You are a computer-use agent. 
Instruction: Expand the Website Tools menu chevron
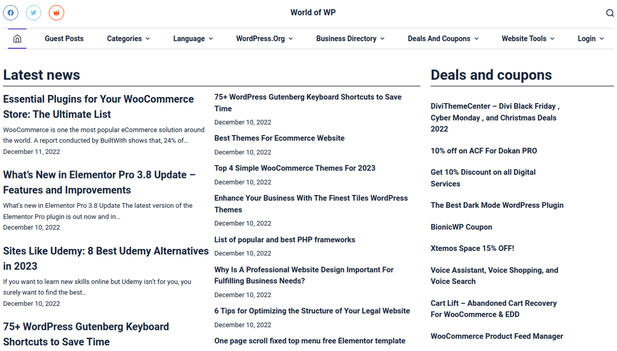click(x=552, y=38)
